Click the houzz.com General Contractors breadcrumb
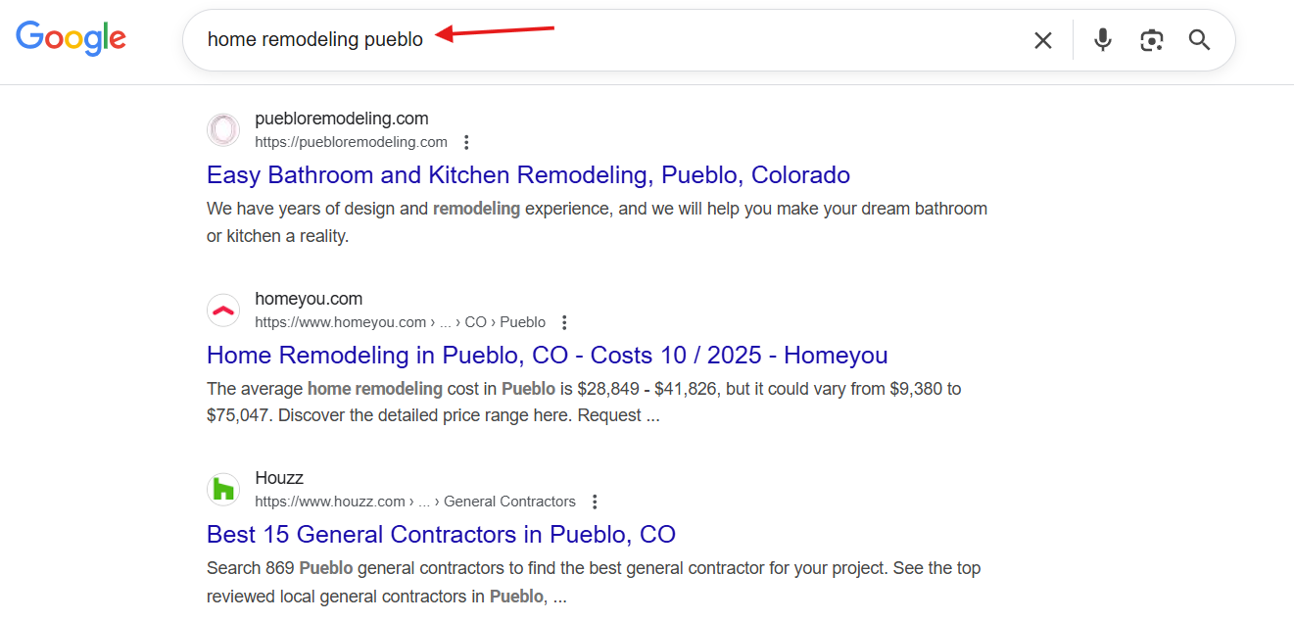The width and height of the screenshot is (1294, 622). click(x=414, y=502)
